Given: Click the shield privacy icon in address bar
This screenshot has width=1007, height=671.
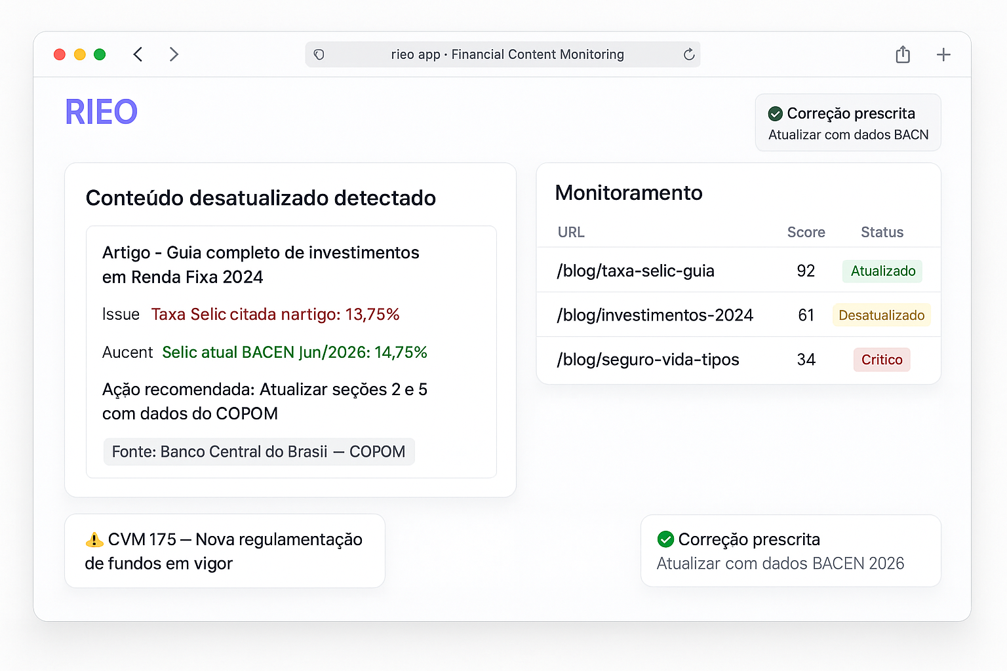Looking at the screenshot, I should coord(319,54).
